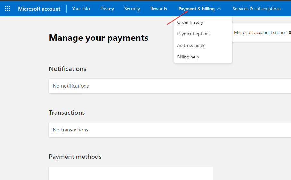Click the Transactions section heading
Image resolution: width=291 pixels, height=180 pixels.
pyautogui.click(x=67, y=113)
